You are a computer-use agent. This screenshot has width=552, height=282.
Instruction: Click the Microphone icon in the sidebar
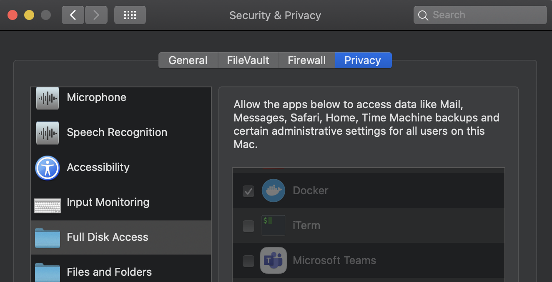click(47, 98)
